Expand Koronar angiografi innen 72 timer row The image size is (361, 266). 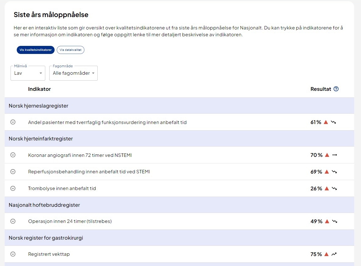point(13,155)
